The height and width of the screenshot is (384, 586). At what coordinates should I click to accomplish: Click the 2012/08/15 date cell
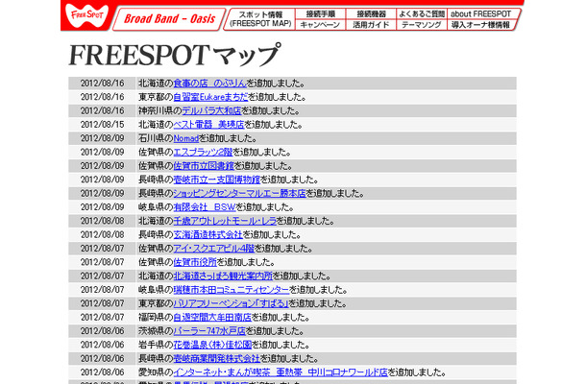pos(102,125)
